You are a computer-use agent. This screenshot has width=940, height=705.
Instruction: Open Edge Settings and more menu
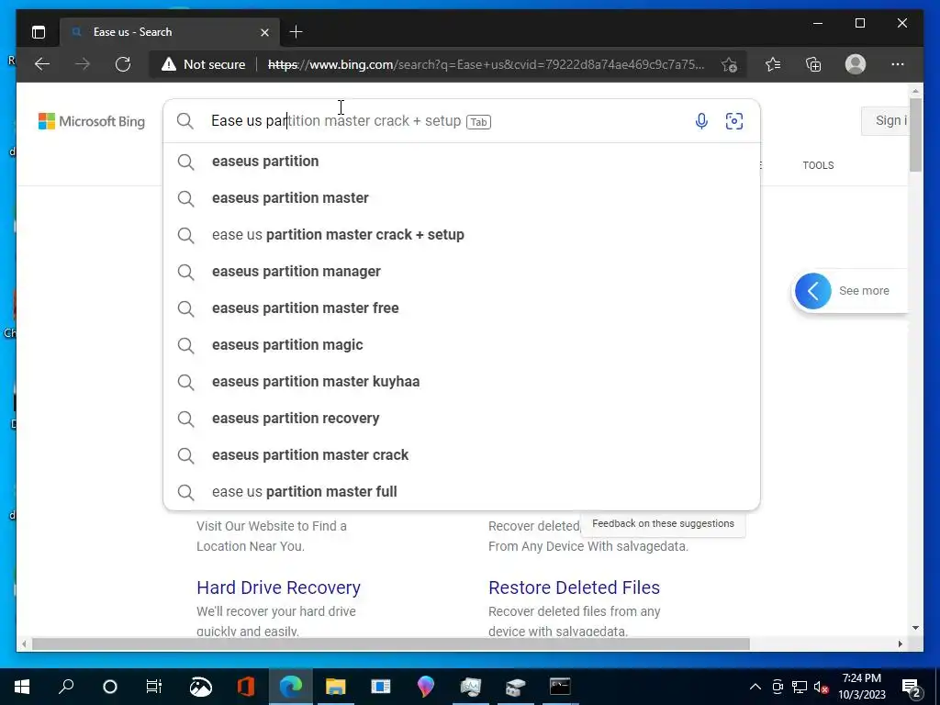tap(897, 64)
